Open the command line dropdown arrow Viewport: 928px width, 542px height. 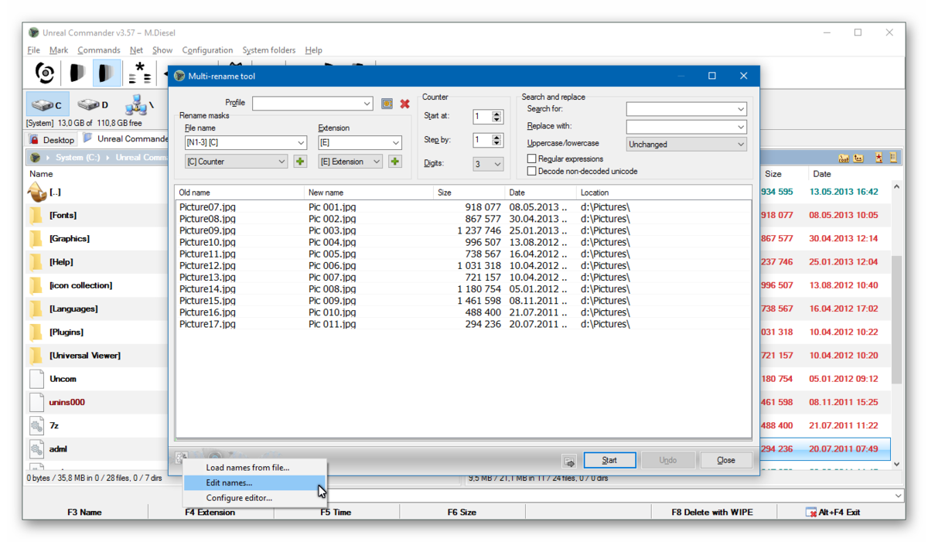tap(898, 496)
